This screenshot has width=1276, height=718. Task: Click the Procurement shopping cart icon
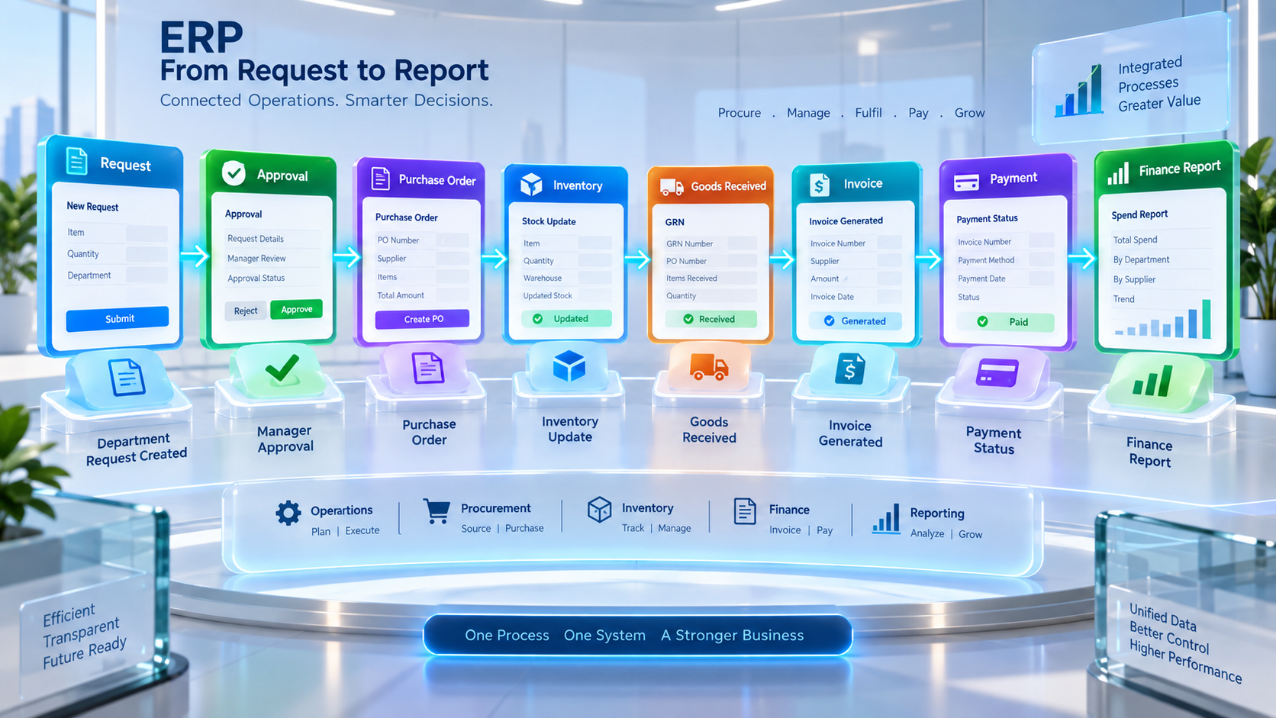[437, 511]
